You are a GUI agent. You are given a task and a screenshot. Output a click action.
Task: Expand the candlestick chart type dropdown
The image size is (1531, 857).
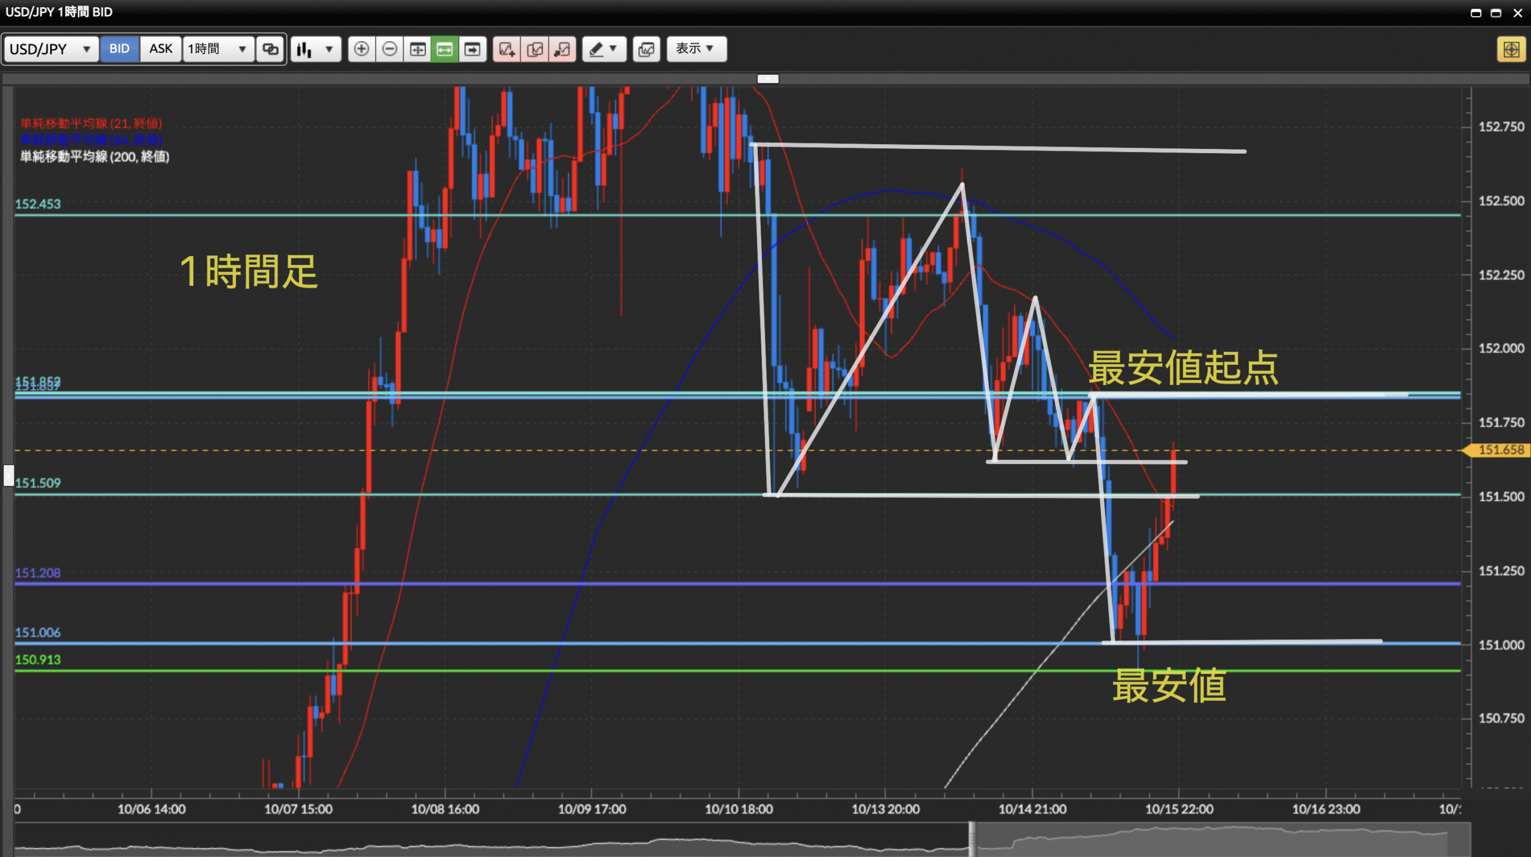click(316, 49)
